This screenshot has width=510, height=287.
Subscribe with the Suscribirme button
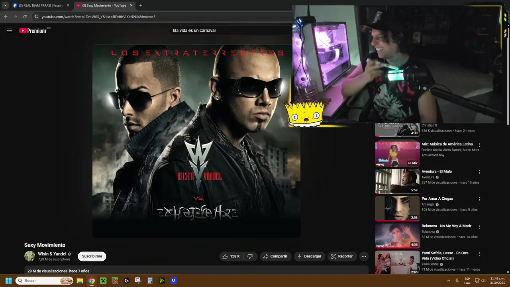pyautogui.click(x=92, y=256)
